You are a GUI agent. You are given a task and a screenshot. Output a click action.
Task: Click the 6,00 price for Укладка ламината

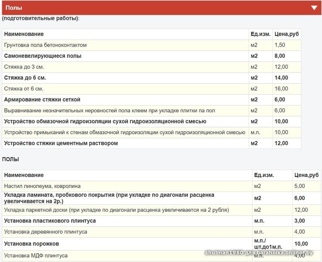pyautogui.click(x=299, y=198)
